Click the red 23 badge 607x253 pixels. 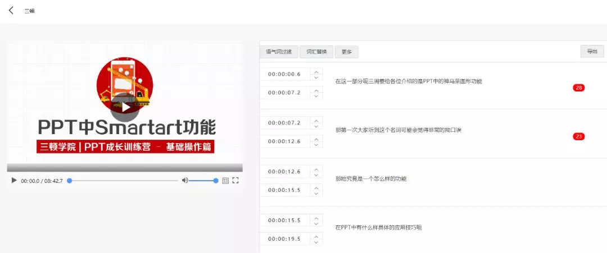click(579, 136)
